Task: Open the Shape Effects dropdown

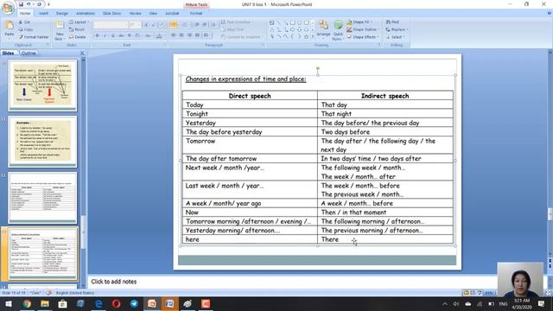Action: pos(363,37)
